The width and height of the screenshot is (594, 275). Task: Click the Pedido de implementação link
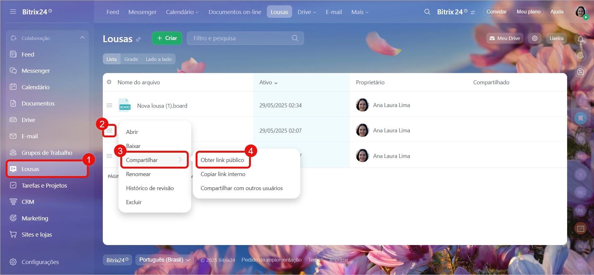click(271, 260)
